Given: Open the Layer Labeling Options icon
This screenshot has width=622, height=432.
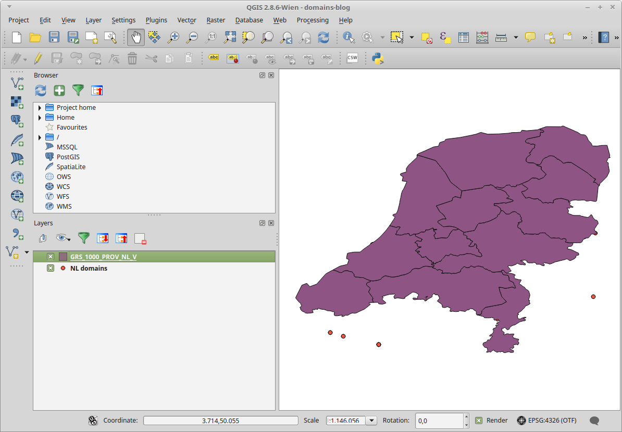Looking at the screenshot, I should click(213, 58).
